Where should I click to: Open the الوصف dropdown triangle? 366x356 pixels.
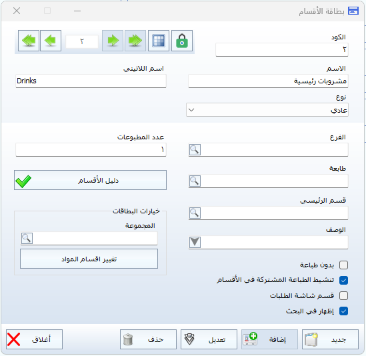[195, 242]
